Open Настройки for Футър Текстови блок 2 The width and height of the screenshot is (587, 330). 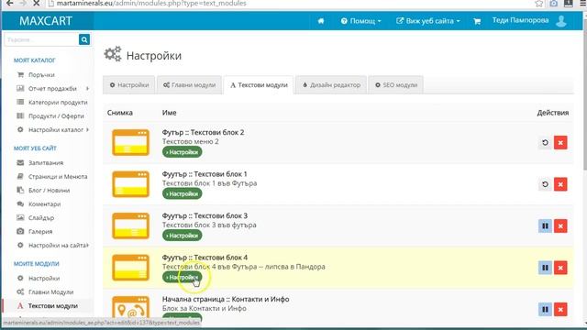click(x=183, y=152)
